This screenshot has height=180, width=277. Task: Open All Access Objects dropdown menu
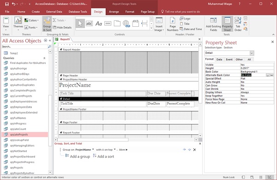(x=45, y=41)
